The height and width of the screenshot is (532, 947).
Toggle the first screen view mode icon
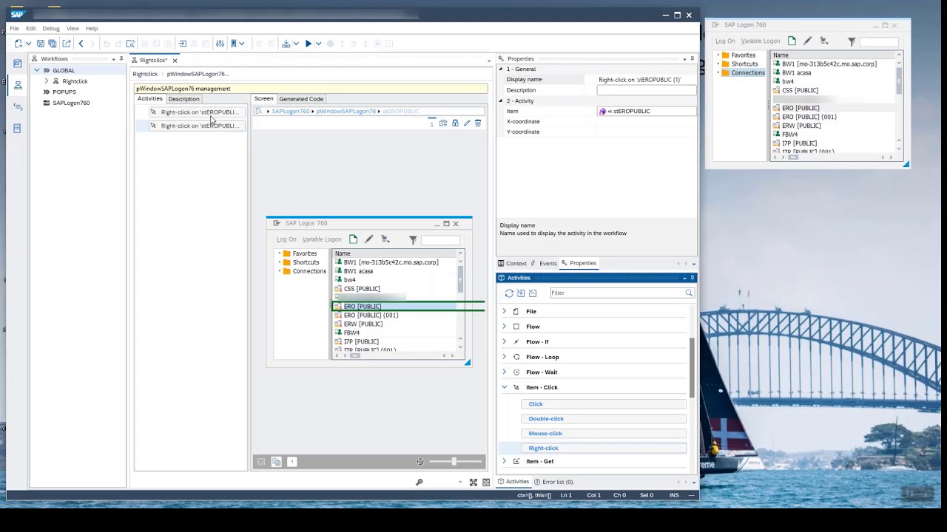261,462
